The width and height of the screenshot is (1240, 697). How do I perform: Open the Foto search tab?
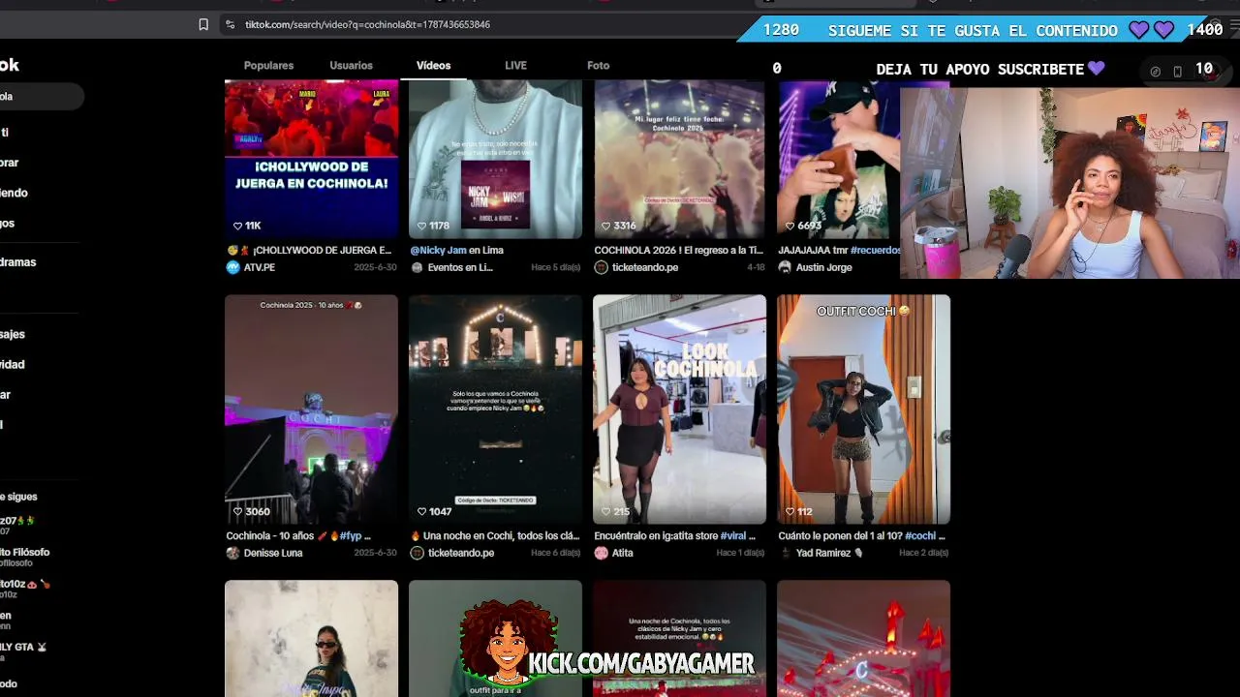[598, 66]
